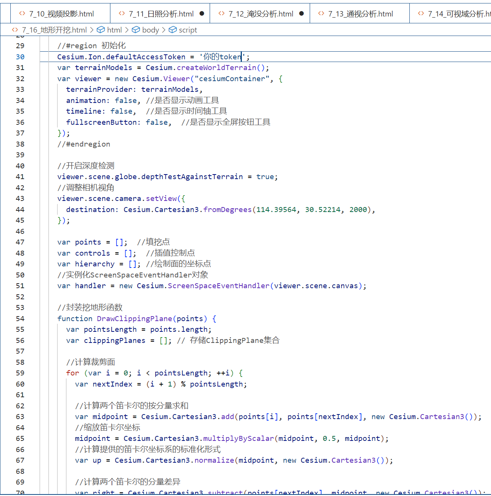Click the 'normalize' method call
Image resolution: width=491 pixels, height=496 pixels.
click(x=214, y=460)
